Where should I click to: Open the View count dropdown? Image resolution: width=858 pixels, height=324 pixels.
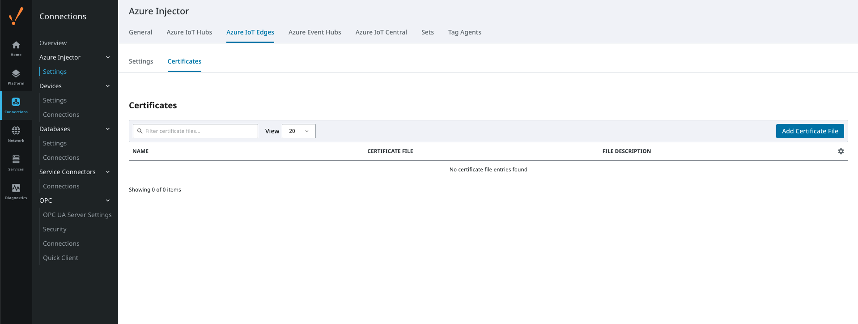(298, 131)
